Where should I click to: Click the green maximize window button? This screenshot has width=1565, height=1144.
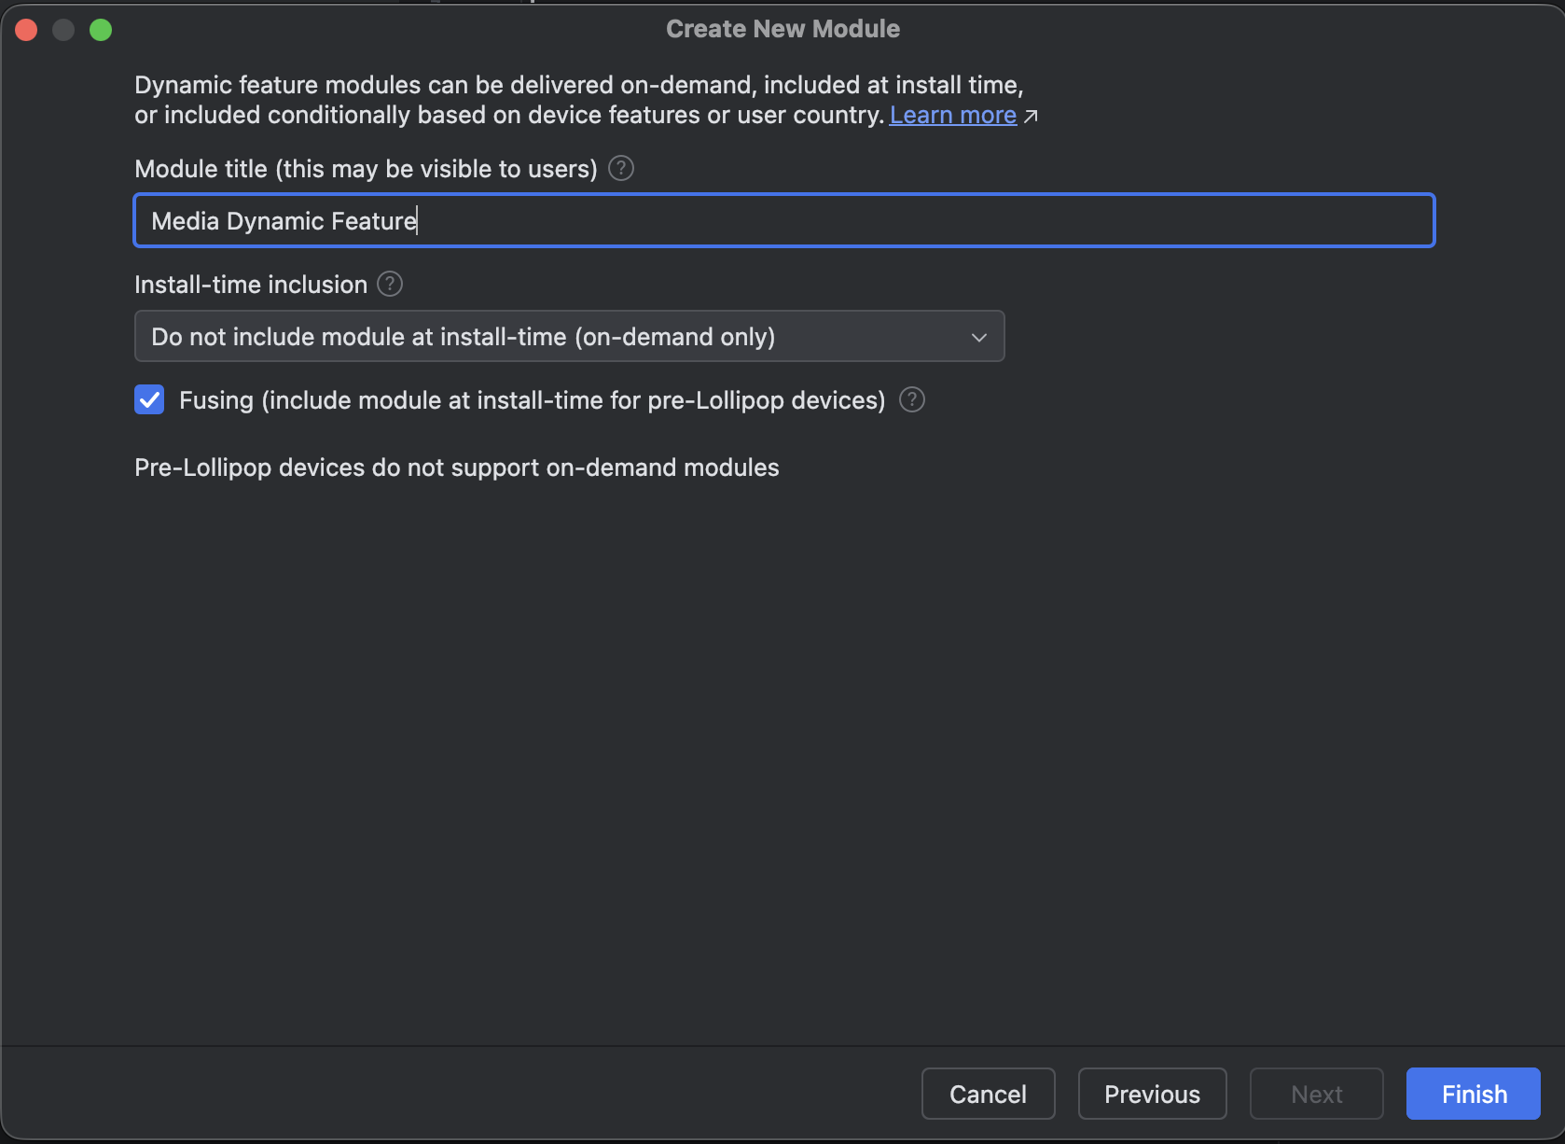[101, 30]
